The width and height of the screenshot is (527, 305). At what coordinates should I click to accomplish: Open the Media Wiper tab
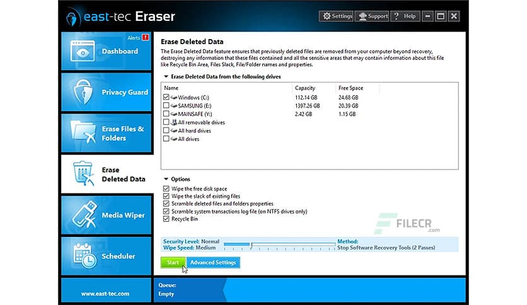point(106,215)
